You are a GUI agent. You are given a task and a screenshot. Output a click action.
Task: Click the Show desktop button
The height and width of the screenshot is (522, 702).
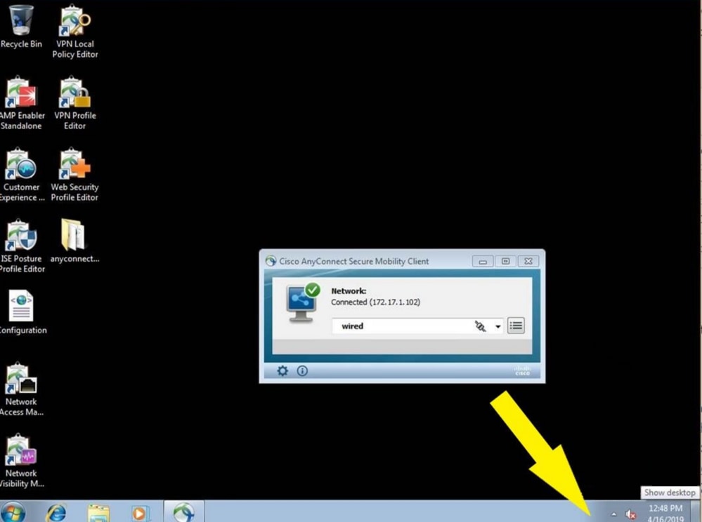pyautogui.click(x=696, y=511)
